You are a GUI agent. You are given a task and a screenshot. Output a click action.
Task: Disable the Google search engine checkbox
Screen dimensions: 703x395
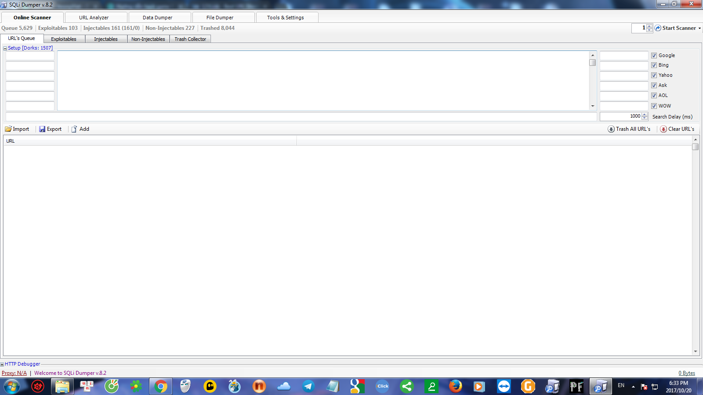click(654, 55)
